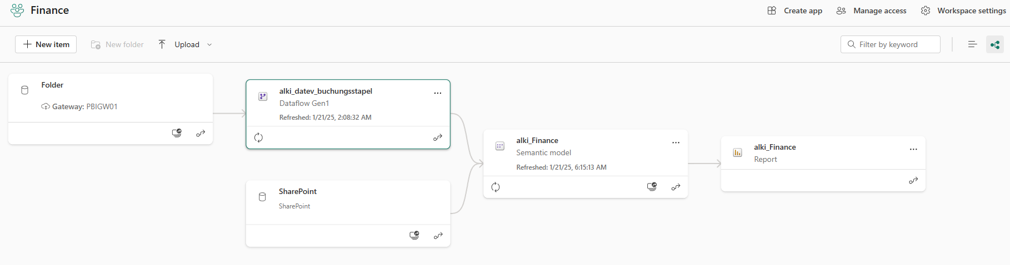This screenshot has width=1010, height=265.
Task: Switch to lineage view icon
Action: (x=994, y=44)
